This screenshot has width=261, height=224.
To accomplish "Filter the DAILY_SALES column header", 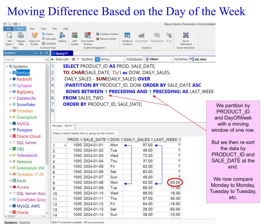I will [152, 140].
